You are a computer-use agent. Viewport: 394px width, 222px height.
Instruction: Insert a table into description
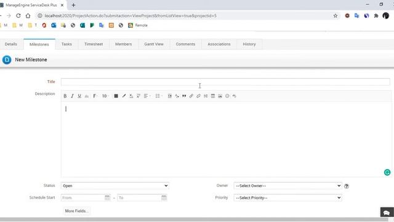click(x=213, y=96)
